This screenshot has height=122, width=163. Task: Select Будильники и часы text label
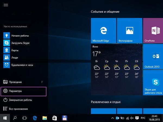coord(22,65)
